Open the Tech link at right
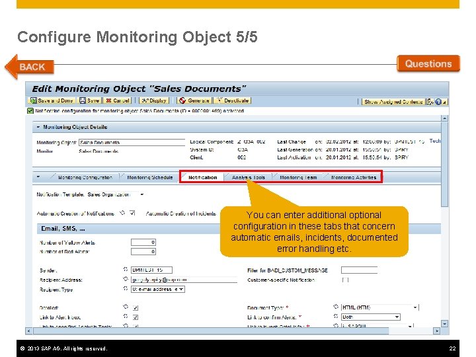476x357 pixels. click(434, 141)
